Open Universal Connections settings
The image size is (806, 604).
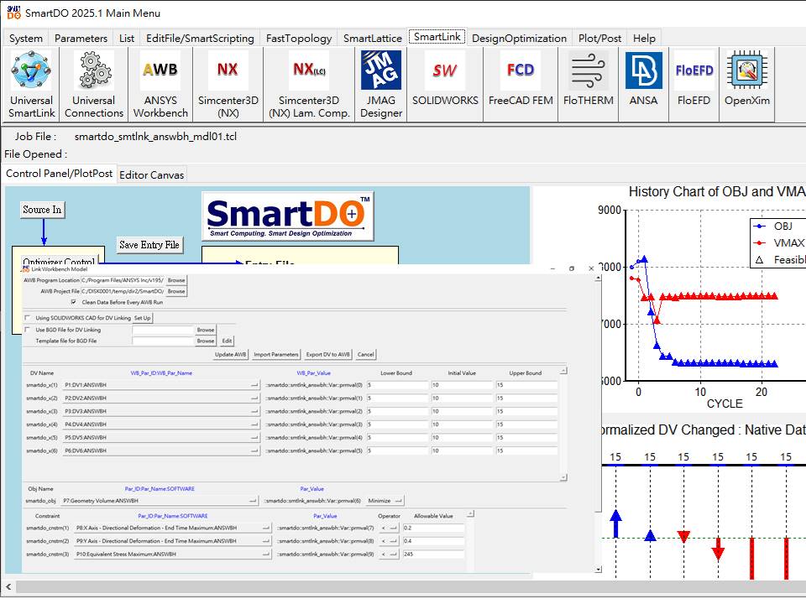pyautogui.click(x=94, y=84)
